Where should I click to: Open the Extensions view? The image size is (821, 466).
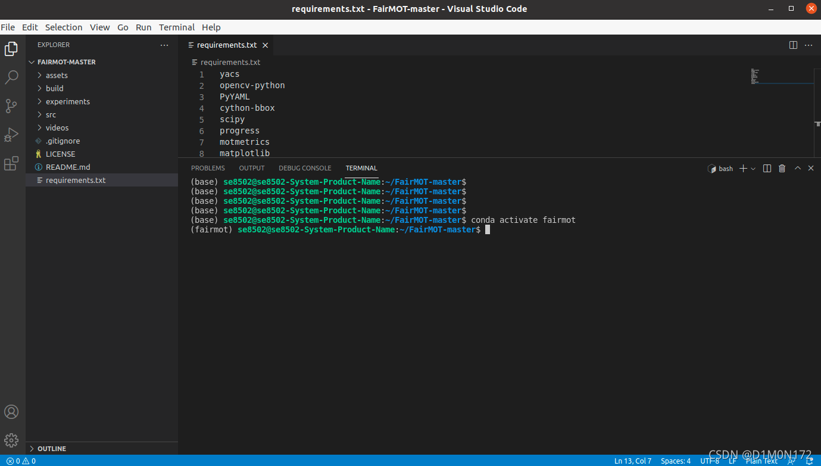click(11, 163)
